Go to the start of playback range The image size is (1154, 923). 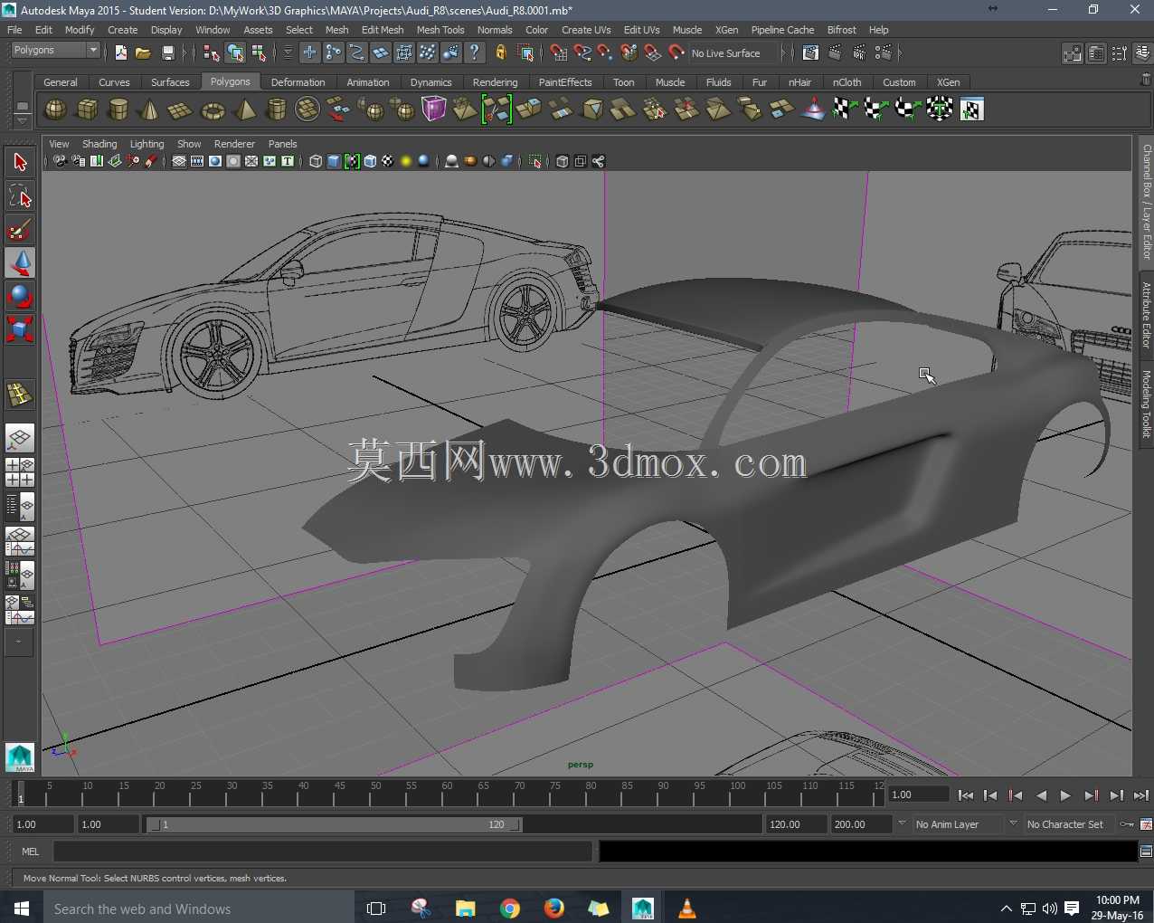tap(965, 795)
